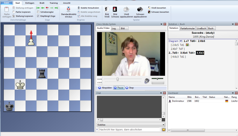Sort spectators by Blitz column header
238x136 pixels.
click(x=189, y=97)
